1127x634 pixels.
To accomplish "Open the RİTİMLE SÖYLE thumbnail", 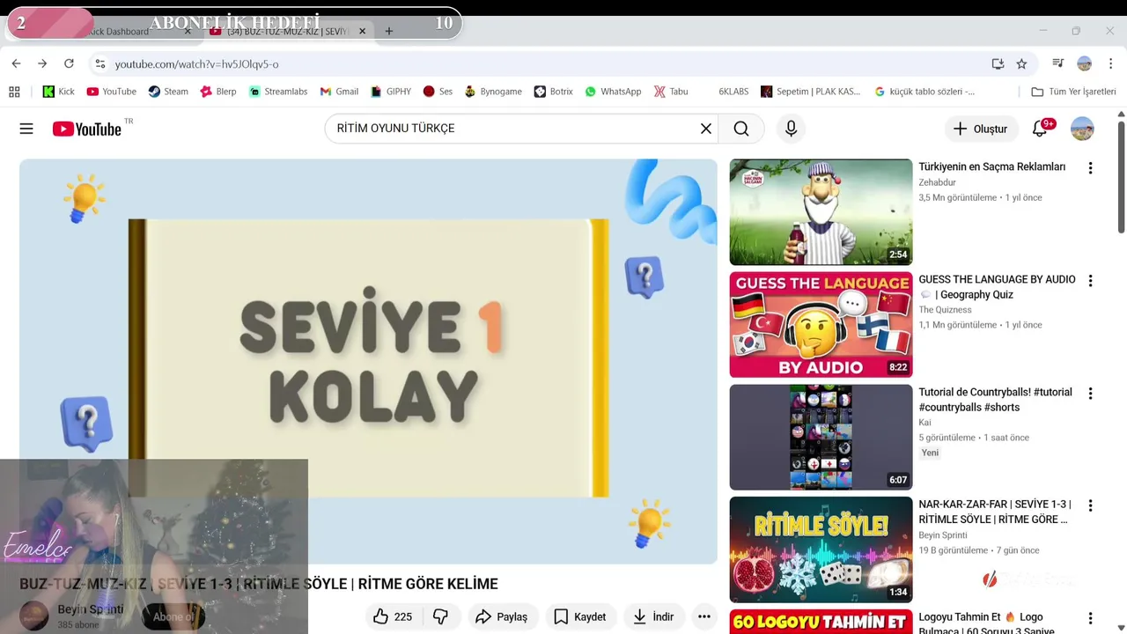I will 821,549.
